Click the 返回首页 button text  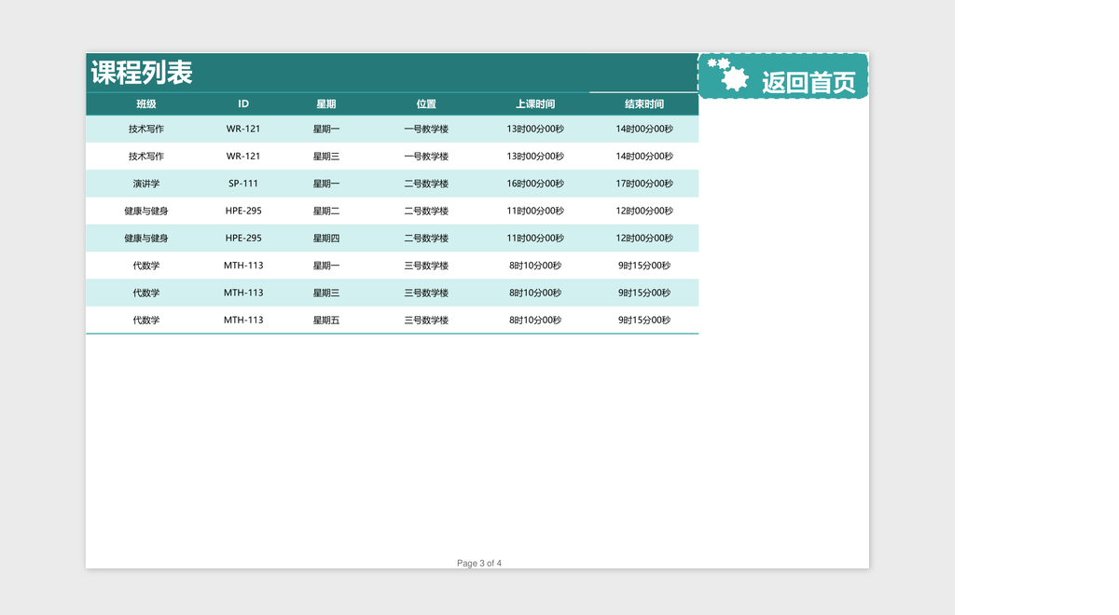point(808,83)
